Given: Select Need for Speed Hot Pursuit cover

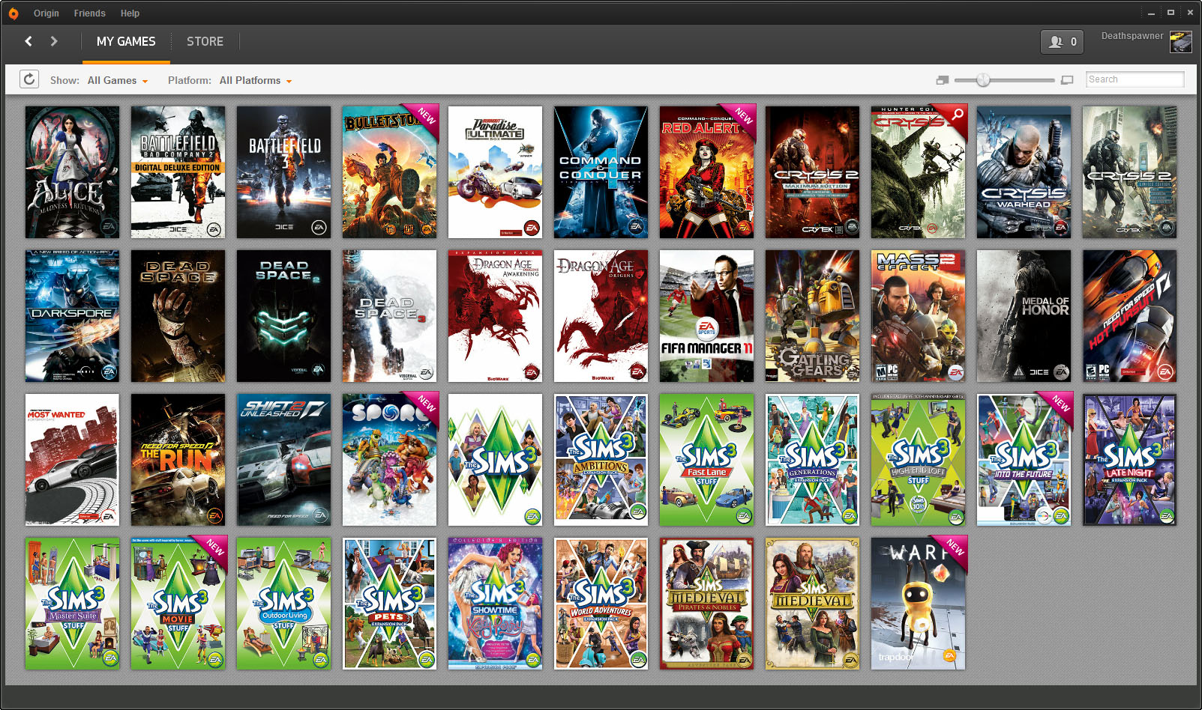Looking at the screenshot, I should pyautogui.click(x=1129, y=316).
